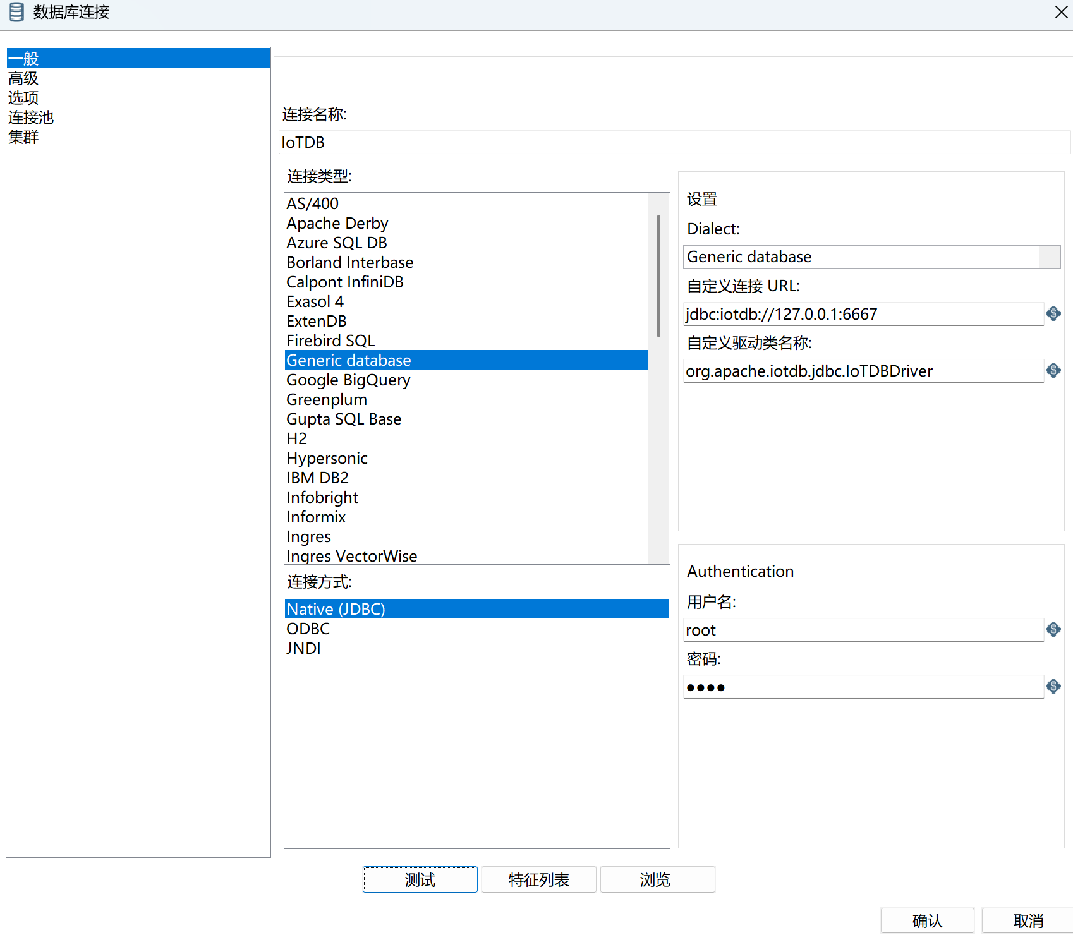Click variable icon beside driver class name
The image size is (1073, 935).
1053,370
